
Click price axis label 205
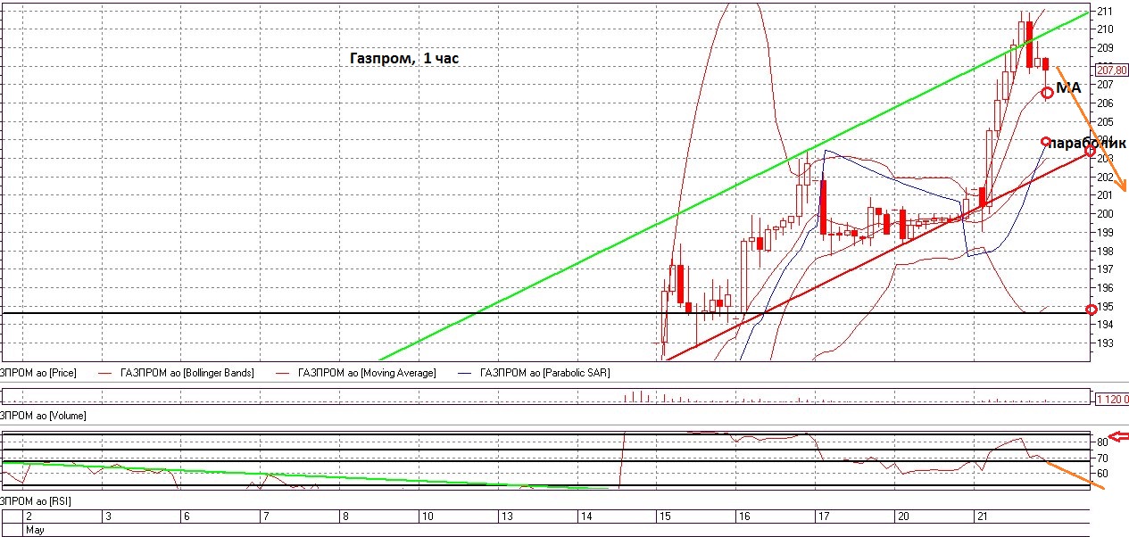[x=1106, y=122]
